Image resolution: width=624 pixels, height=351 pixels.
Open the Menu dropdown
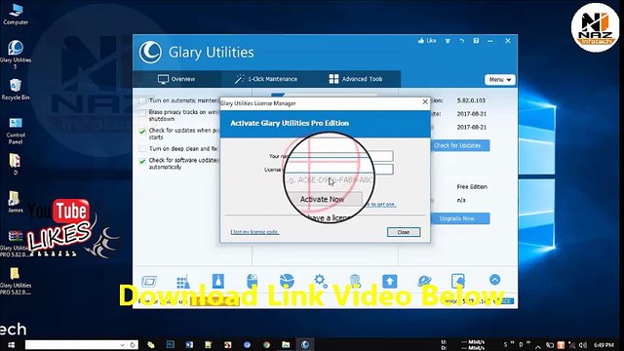500,80
